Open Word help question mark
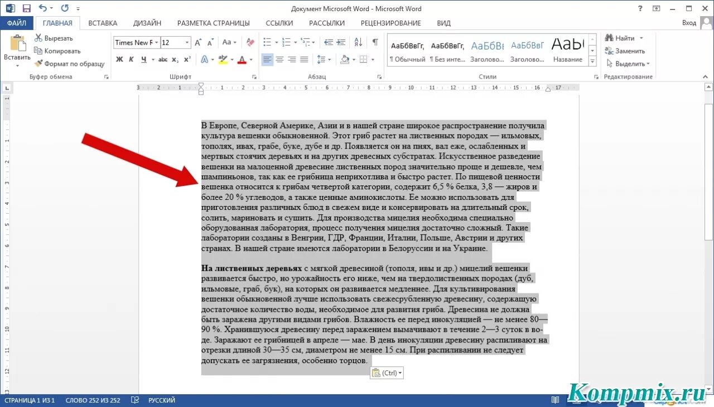 coord(640,8)
